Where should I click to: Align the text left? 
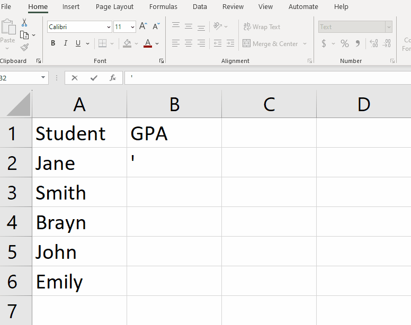tap(176, 43)
